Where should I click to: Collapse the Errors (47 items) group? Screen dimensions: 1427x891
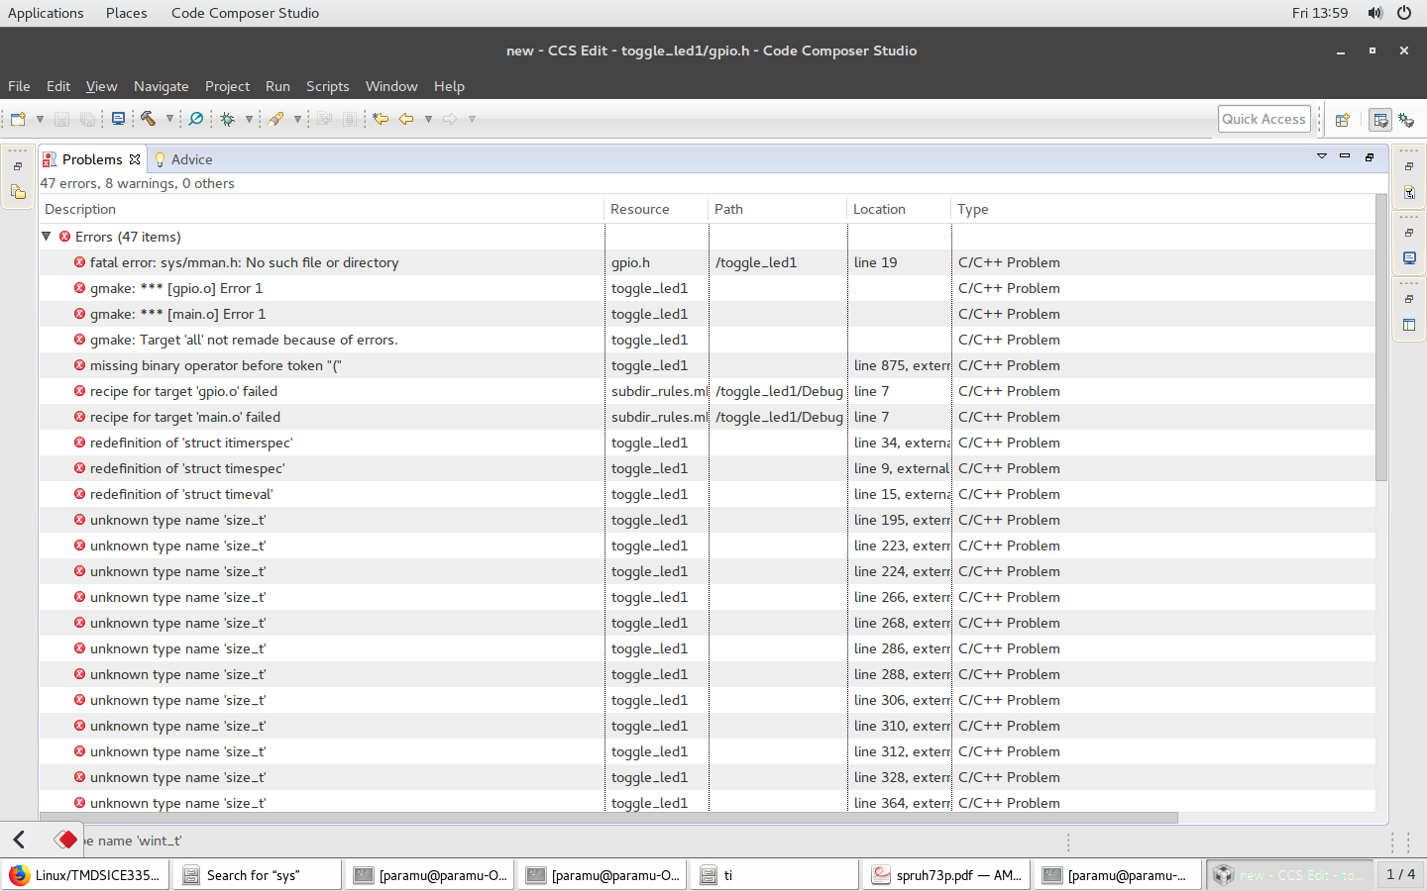point(47,237)
